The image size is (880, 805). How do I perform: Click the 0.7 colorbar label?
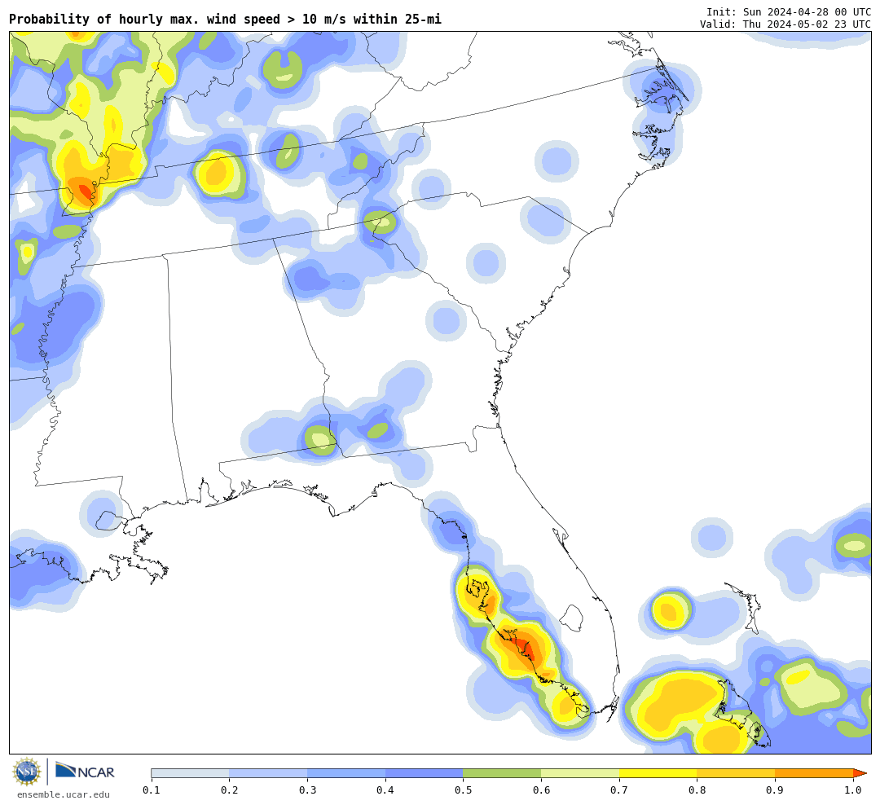pyautogui.click(x=619, y=790)
